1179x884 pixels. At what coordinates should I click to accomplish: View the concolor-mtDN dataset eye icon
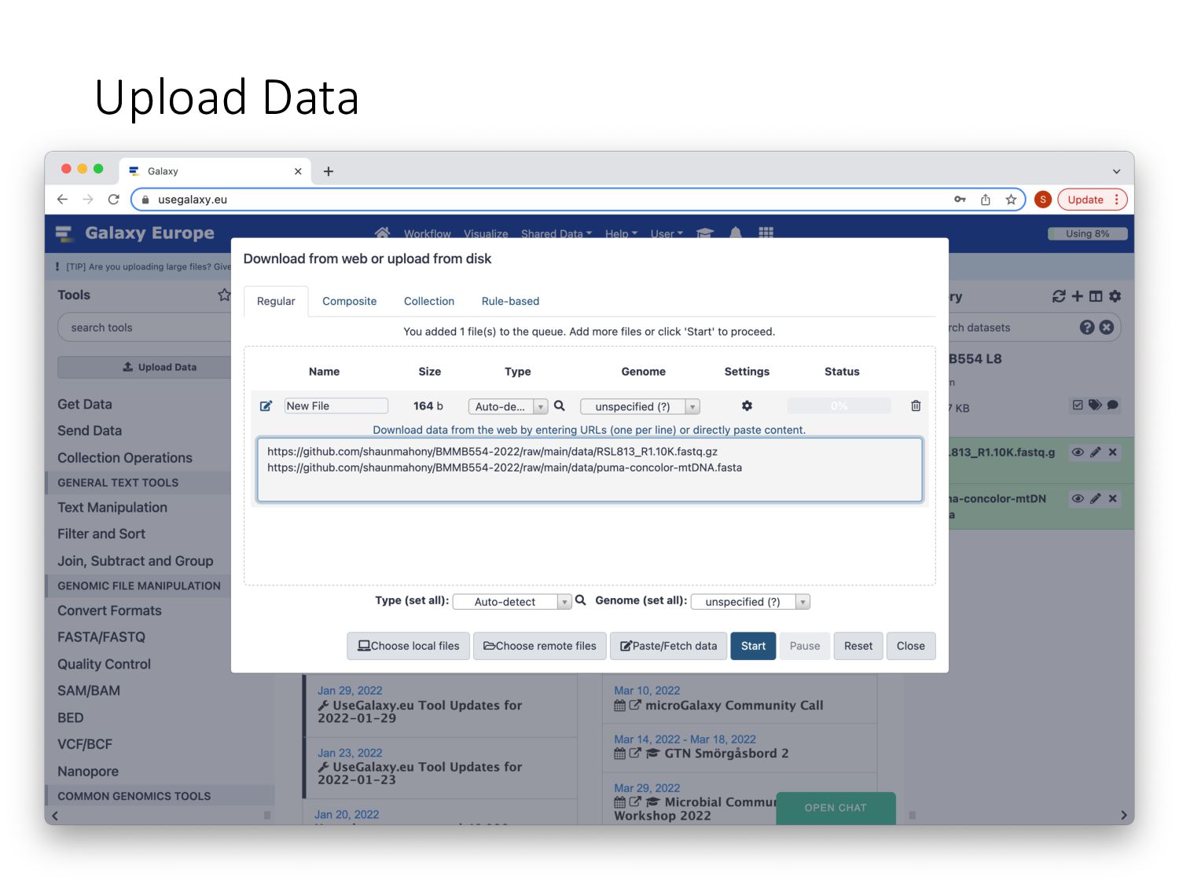pos(1078,499)
